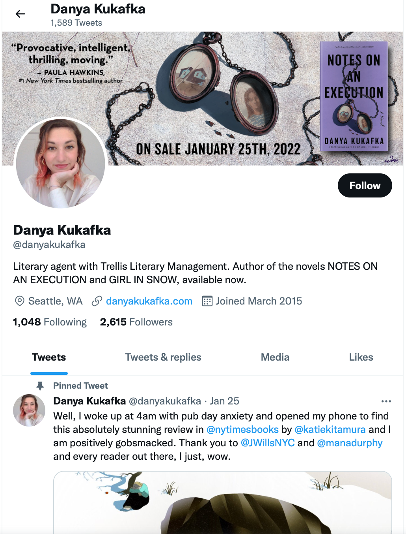Open the Media tab
The height and width of the screenshot is (534, 406).
[275, 357]
